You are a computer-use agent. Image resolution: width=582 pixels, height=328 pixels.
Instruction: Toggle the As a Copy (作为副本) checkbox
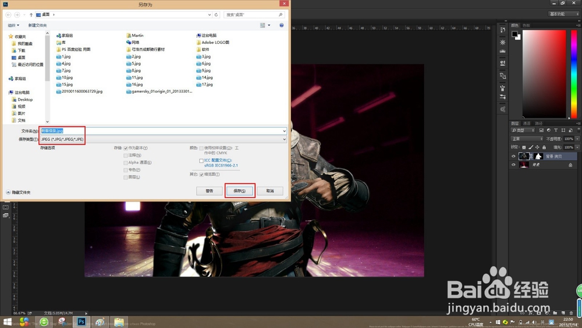pos(126,148)
